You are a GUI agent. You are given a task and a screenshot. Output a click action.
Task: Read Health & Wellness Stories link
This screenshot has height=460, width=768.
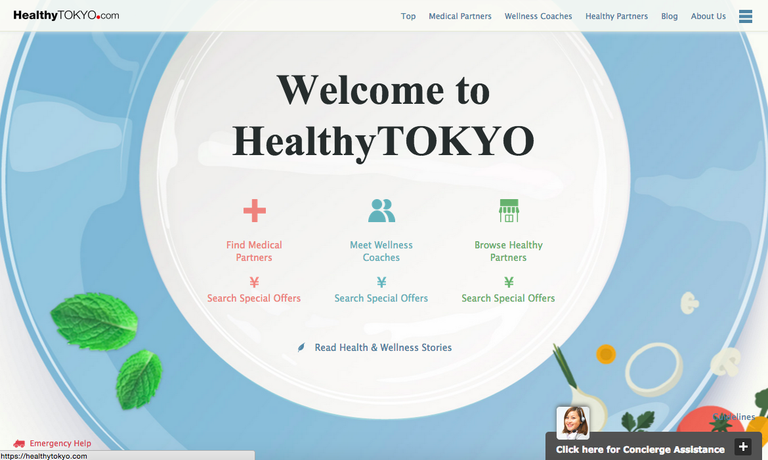click(383, 348)
